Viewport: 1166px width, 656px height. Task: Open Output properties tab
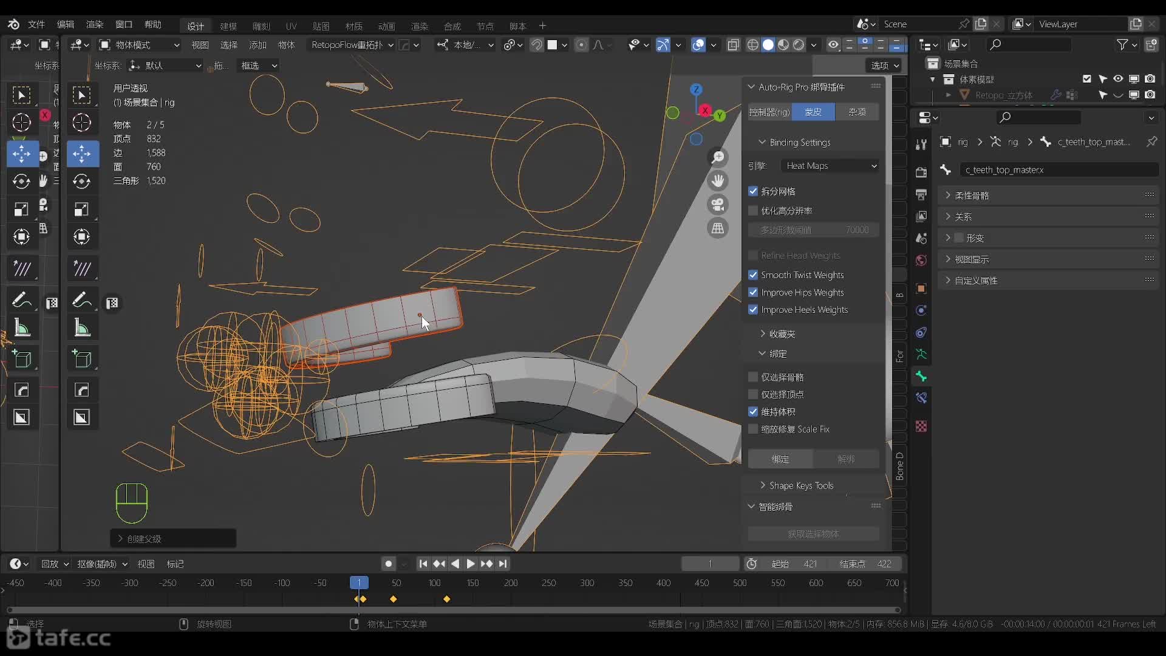[921, 194]
